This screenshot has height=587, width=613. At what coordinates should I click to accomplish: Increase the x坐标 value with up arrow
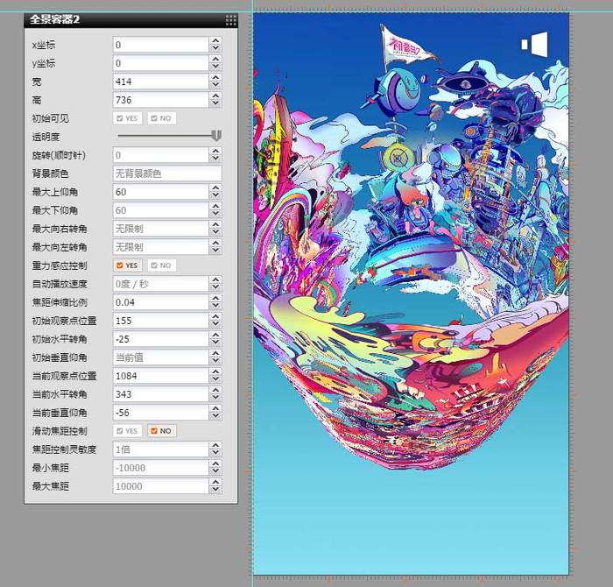pos(215,40)
